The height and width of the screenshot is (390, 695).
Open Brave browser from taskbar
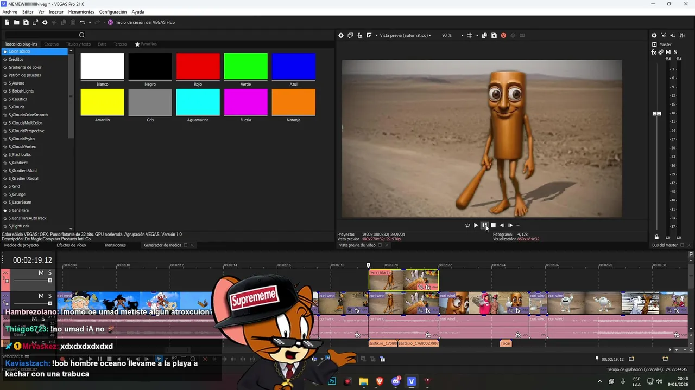pos(380,381)
